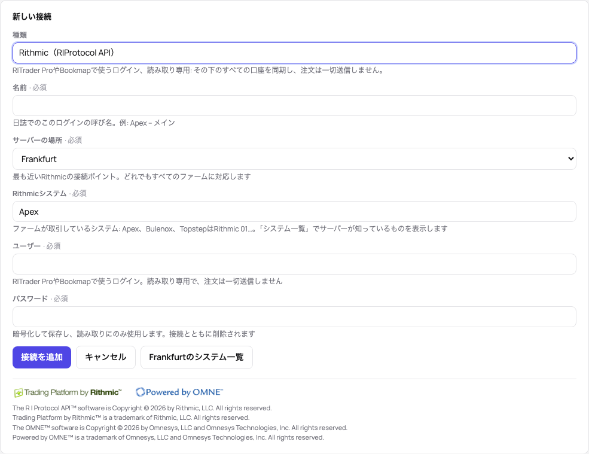This screenshot has height=454, width=589.
Task: Click the サーバーの場所 label
Action: [37, 140]
